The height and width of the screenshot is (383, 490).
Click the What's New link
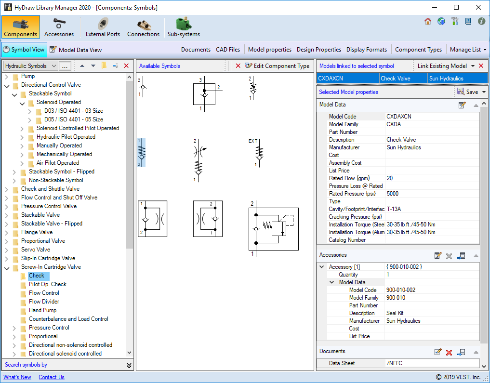(x=17, y=377)
